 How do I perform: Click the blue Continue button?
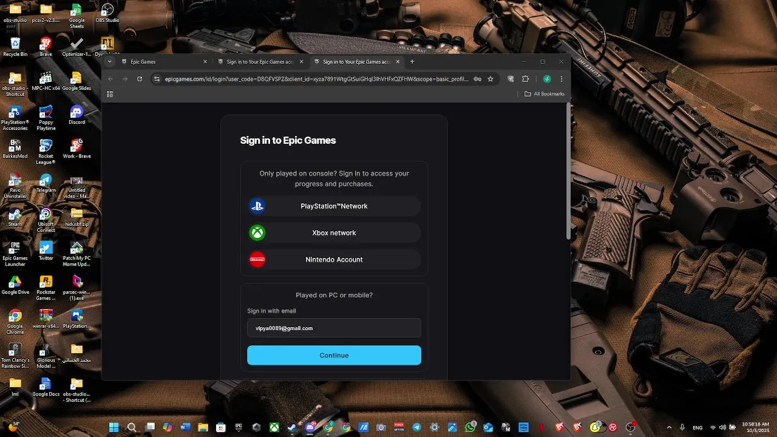tap(334, 356)
